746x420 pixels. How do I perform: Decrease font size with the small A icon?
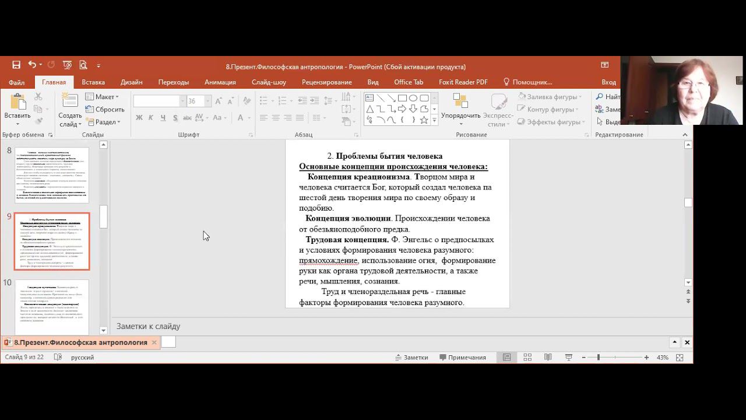click(232, 101)
